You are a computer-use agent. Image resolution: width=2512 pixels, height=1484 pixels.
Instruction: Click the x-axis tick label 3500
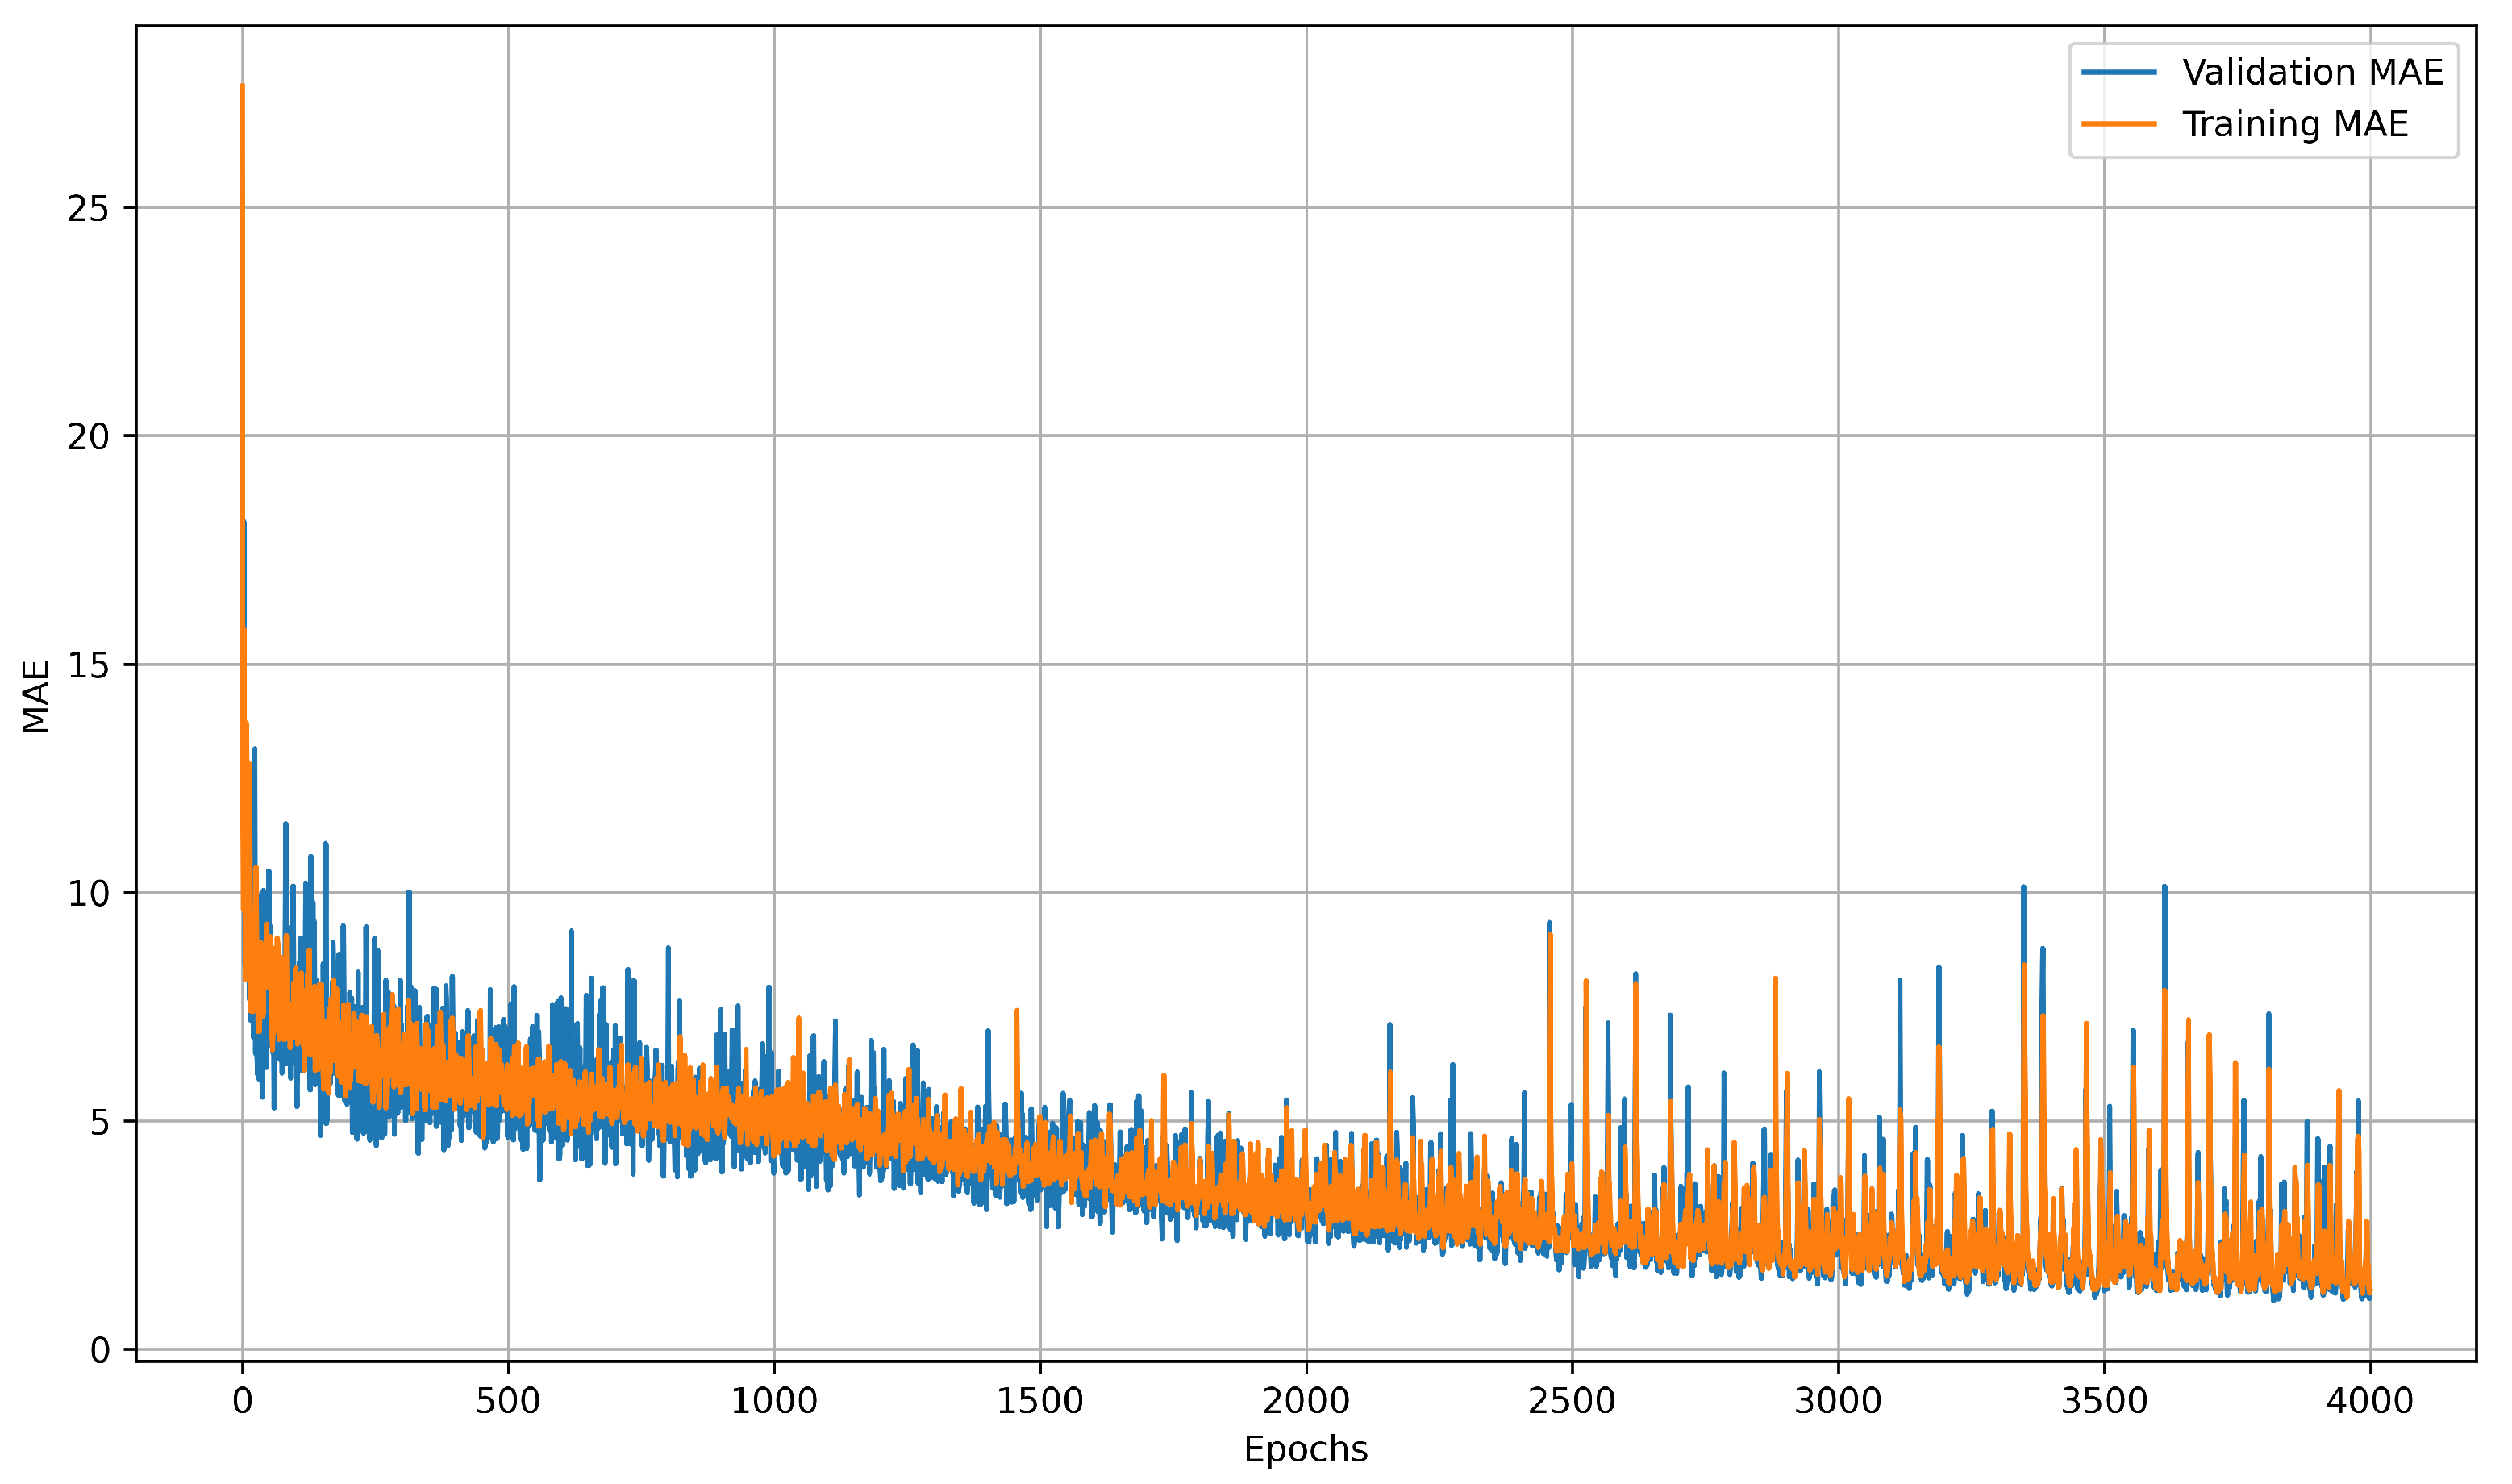tap(2104, 1401)
